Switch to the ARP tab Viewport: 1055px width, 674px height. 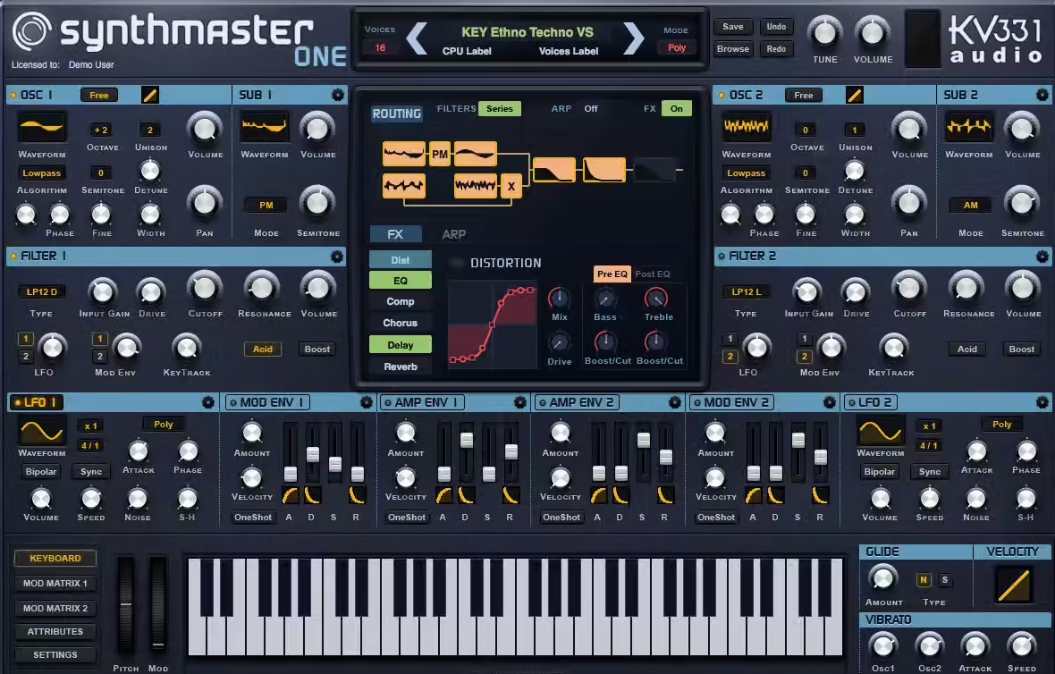(454, 235)
